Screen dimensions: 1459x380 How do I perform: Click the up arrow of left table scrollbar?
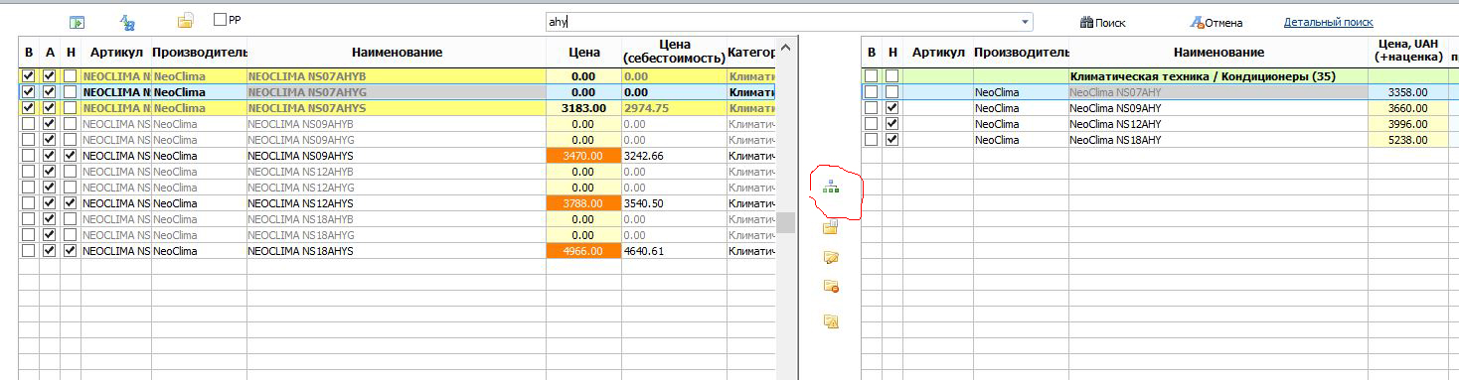pos(786,47)
